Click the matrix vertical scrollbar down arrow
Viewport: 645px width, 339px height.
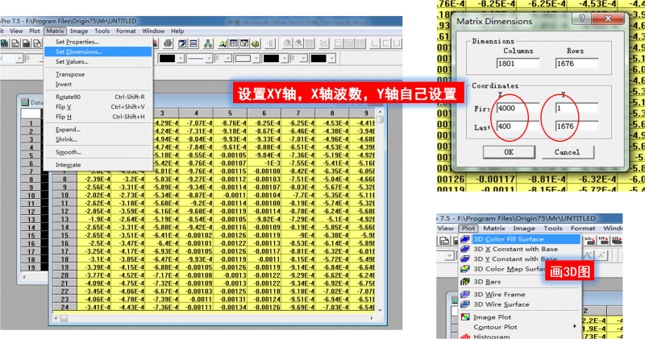380,310
